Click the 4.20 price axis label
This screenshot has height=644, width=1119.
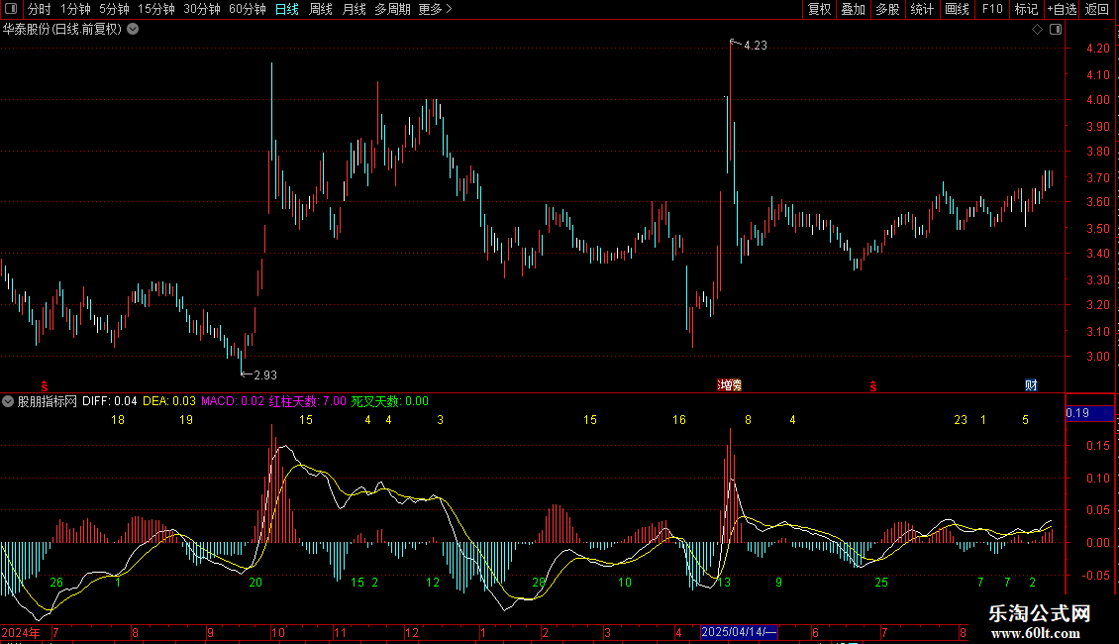[x=1097, y=49]
